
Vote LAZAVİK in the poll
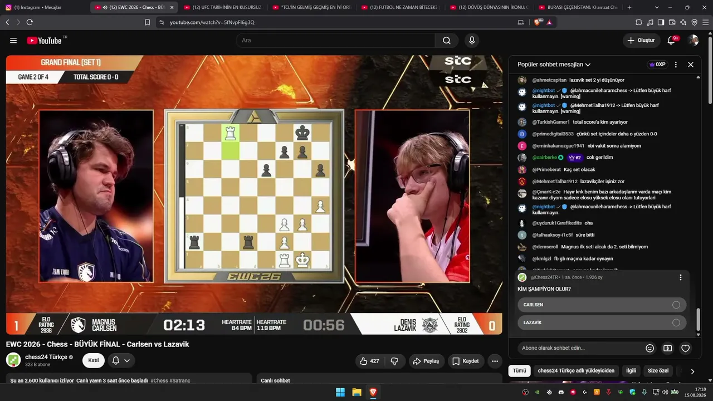click(x=602, y=322)
